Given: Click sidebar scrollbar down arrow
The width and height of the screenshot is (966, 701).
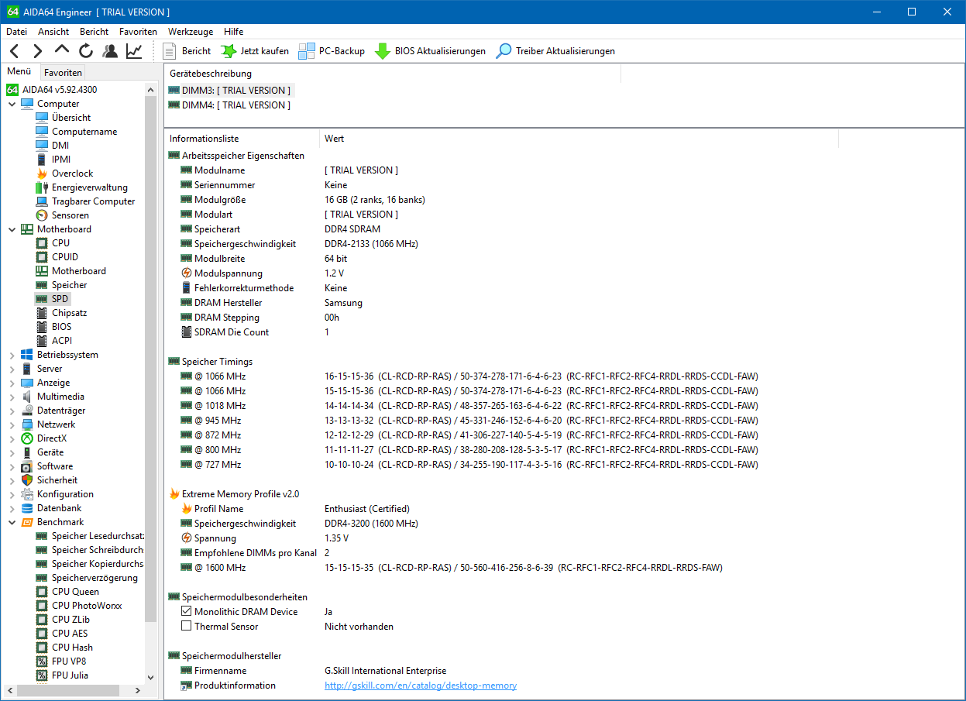Looking at the screenshot, I should [x=151, y=677].
